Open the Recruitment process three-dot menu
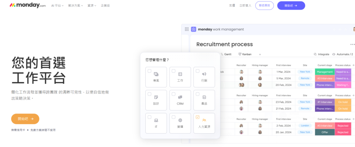355x147 pixels. pos(353,45)
